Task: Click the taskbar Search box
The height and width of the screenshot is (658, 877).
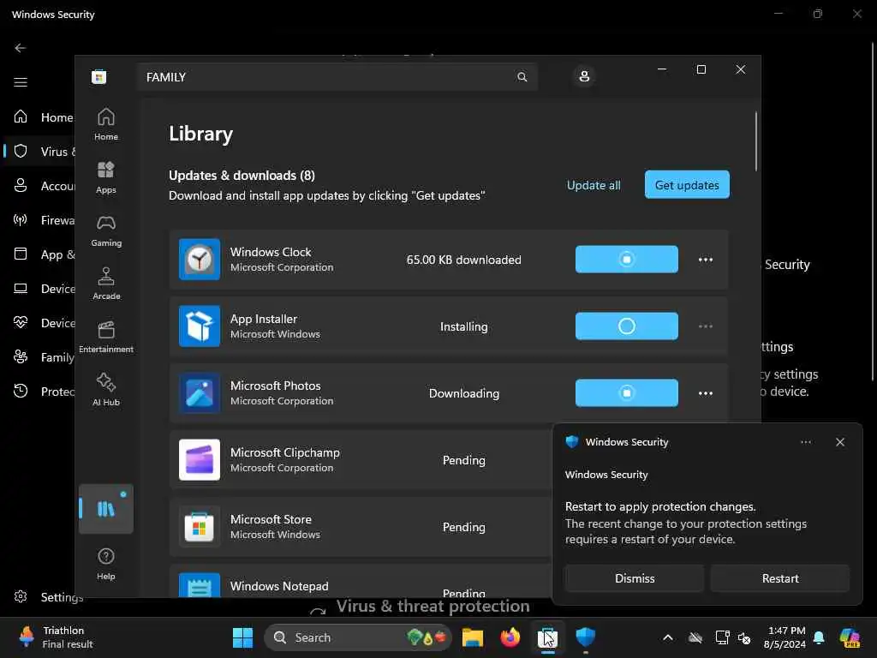Action: pos(357,637)
